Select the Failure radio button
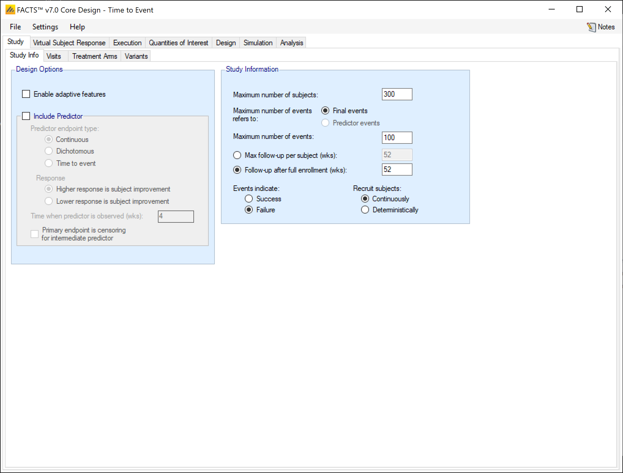Screen dimensions: 623x473 [249, 210]
